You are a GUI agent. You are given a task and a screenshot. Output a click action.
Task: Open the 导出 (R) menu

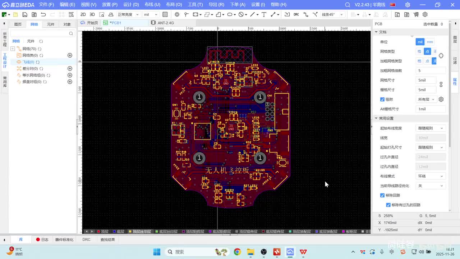[x=216, y=5]
